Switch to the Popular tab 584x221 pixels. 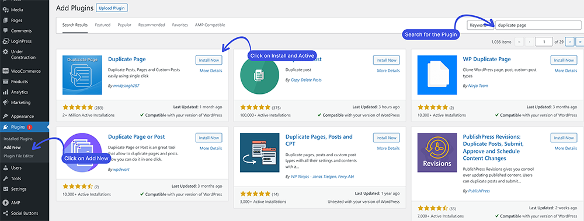click(124, 25)
